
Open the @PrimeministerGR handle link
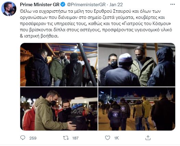[x=86, y=4]
